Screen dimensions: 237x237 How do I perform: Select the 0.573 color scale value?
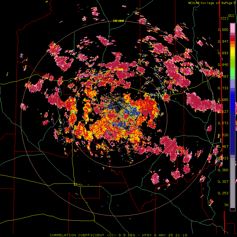pos(223,123)
